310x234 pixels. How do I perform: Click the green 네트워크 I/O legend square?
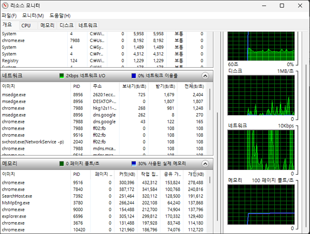(61, 76)
